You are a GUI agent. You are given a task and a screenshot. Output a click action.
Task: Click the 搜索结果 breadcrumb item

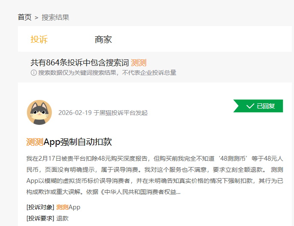click(55, 17)
